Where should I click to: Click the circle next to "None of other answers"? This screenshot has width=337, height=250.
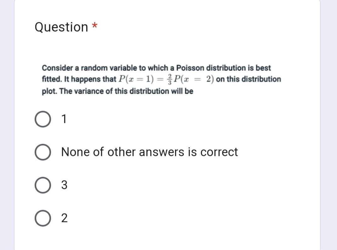(43, 152)
